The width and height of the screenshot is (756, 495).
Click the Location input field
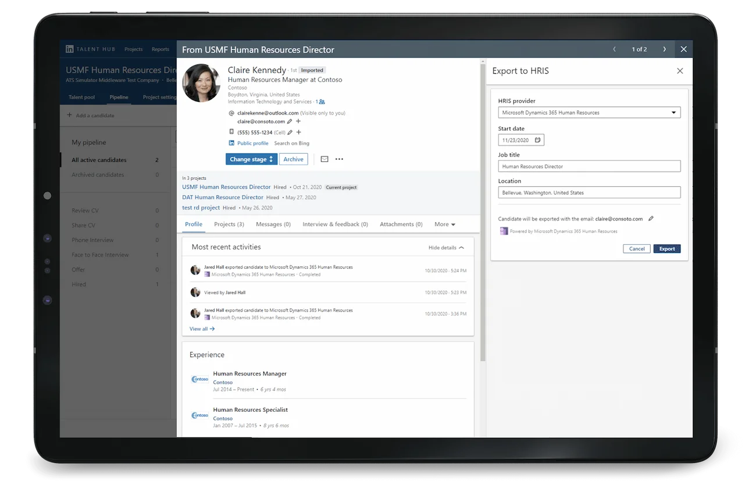(589, 193)
